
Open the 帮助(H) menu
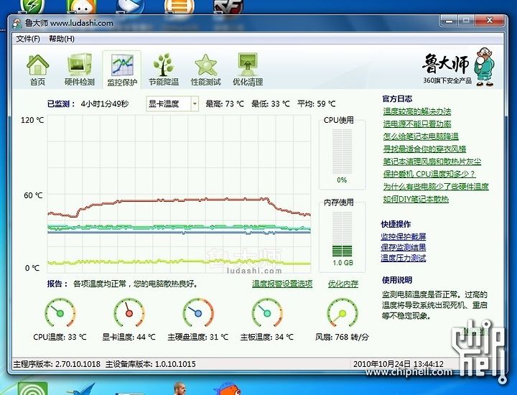[x=62, y=39]
